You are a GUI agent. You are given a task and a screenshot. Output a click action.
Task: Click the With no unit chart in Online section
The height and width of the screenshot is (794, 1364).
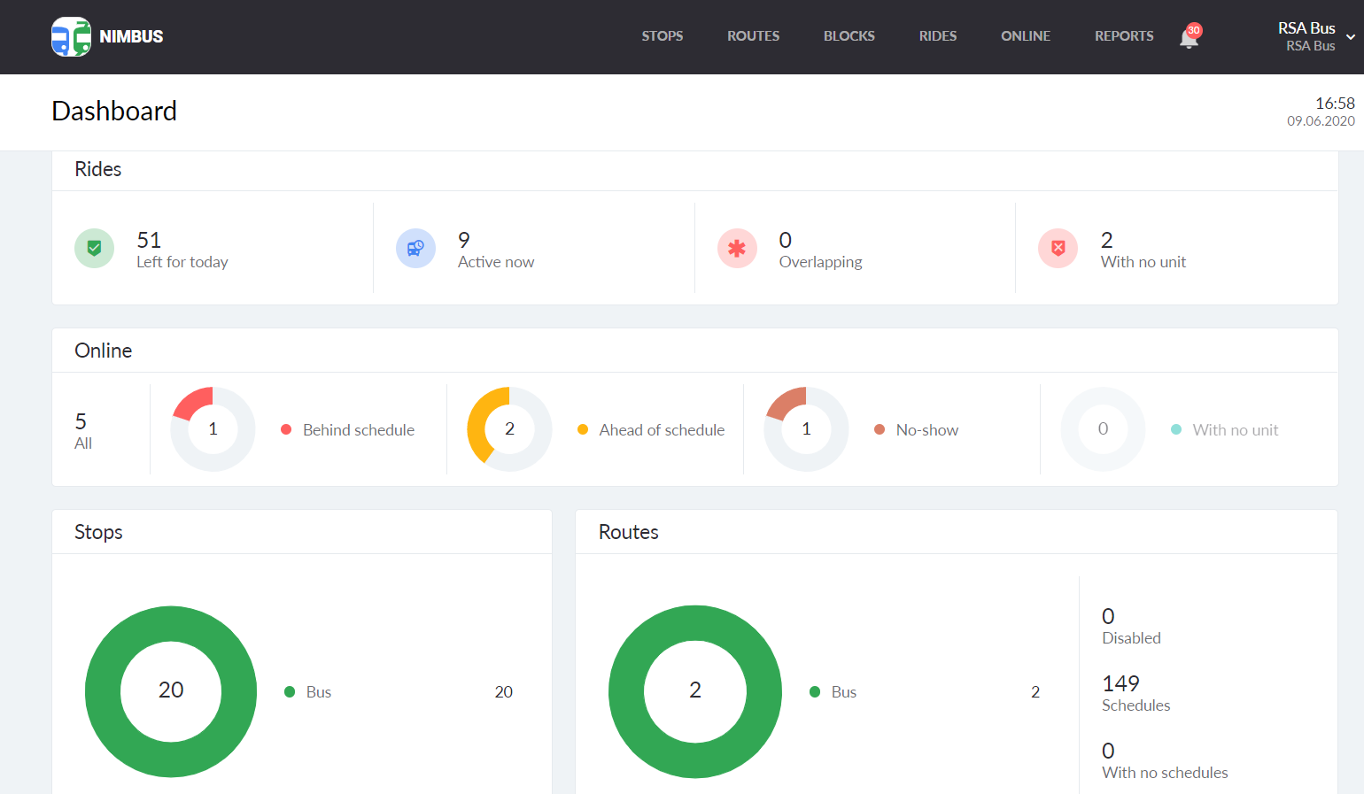pyautogui.click(x=1103, y=429)
